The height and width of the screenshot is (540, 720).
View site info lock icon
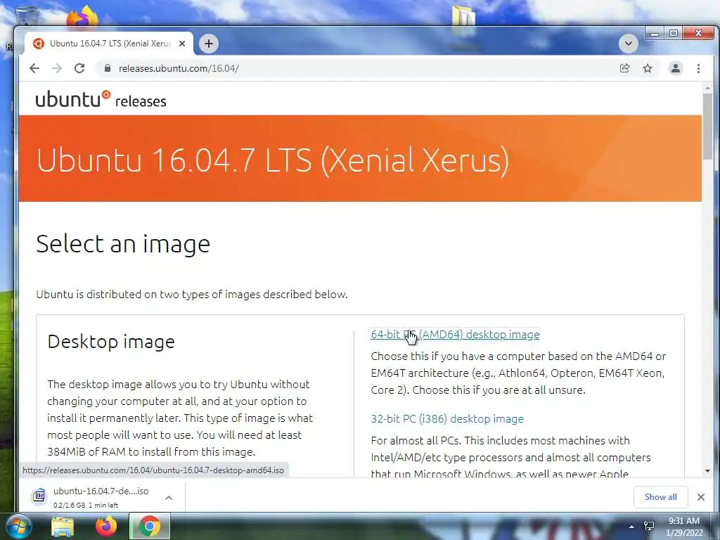108,68
